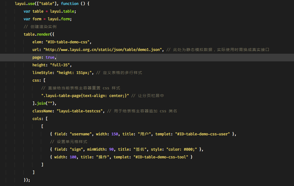Click the 'elem' property name
Screen dimensions: 294x186
point(37,42)
